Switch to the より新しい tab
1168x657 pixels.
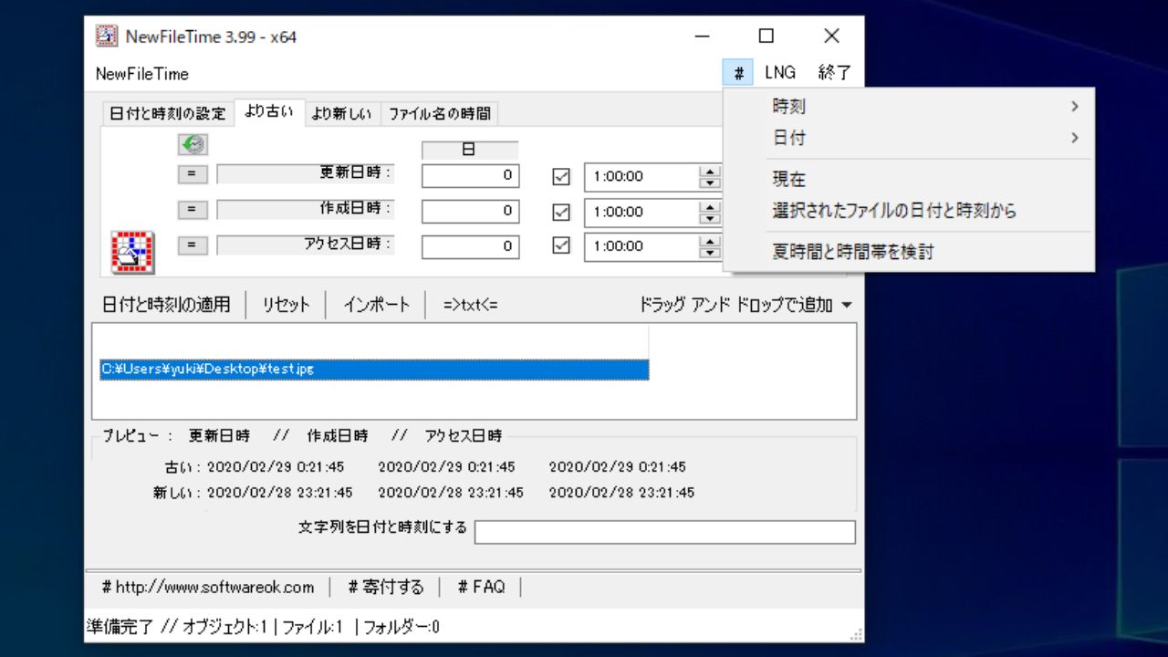[x=341, y=114]
